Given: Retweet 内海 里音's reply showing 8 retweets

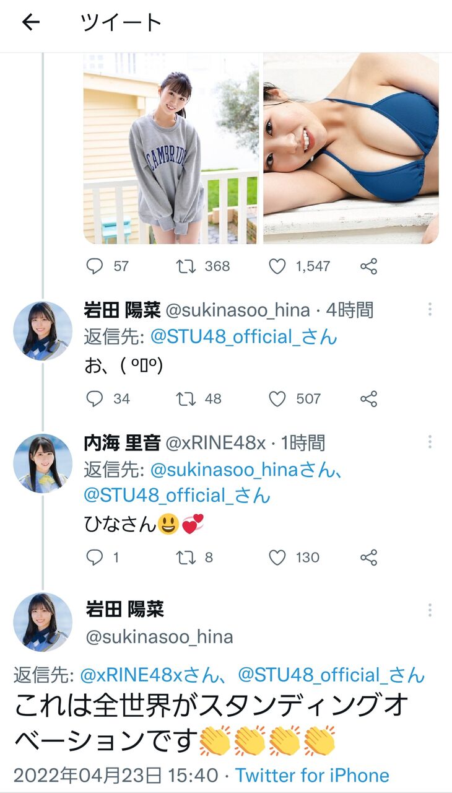Looking at the screenshot, I should click(x=186, y=558).
